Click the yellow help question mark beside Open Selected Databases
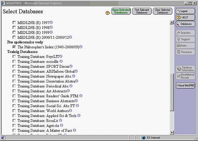 point(108,13)
